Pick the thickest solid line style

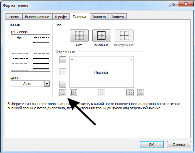[x=41, y=64]
